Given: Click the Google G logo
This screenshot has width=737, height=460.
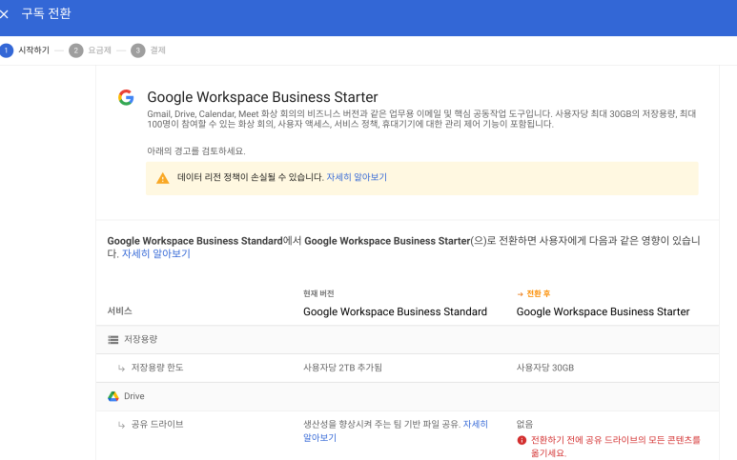Looking at the screenshot, I should [x=126, y=97].
